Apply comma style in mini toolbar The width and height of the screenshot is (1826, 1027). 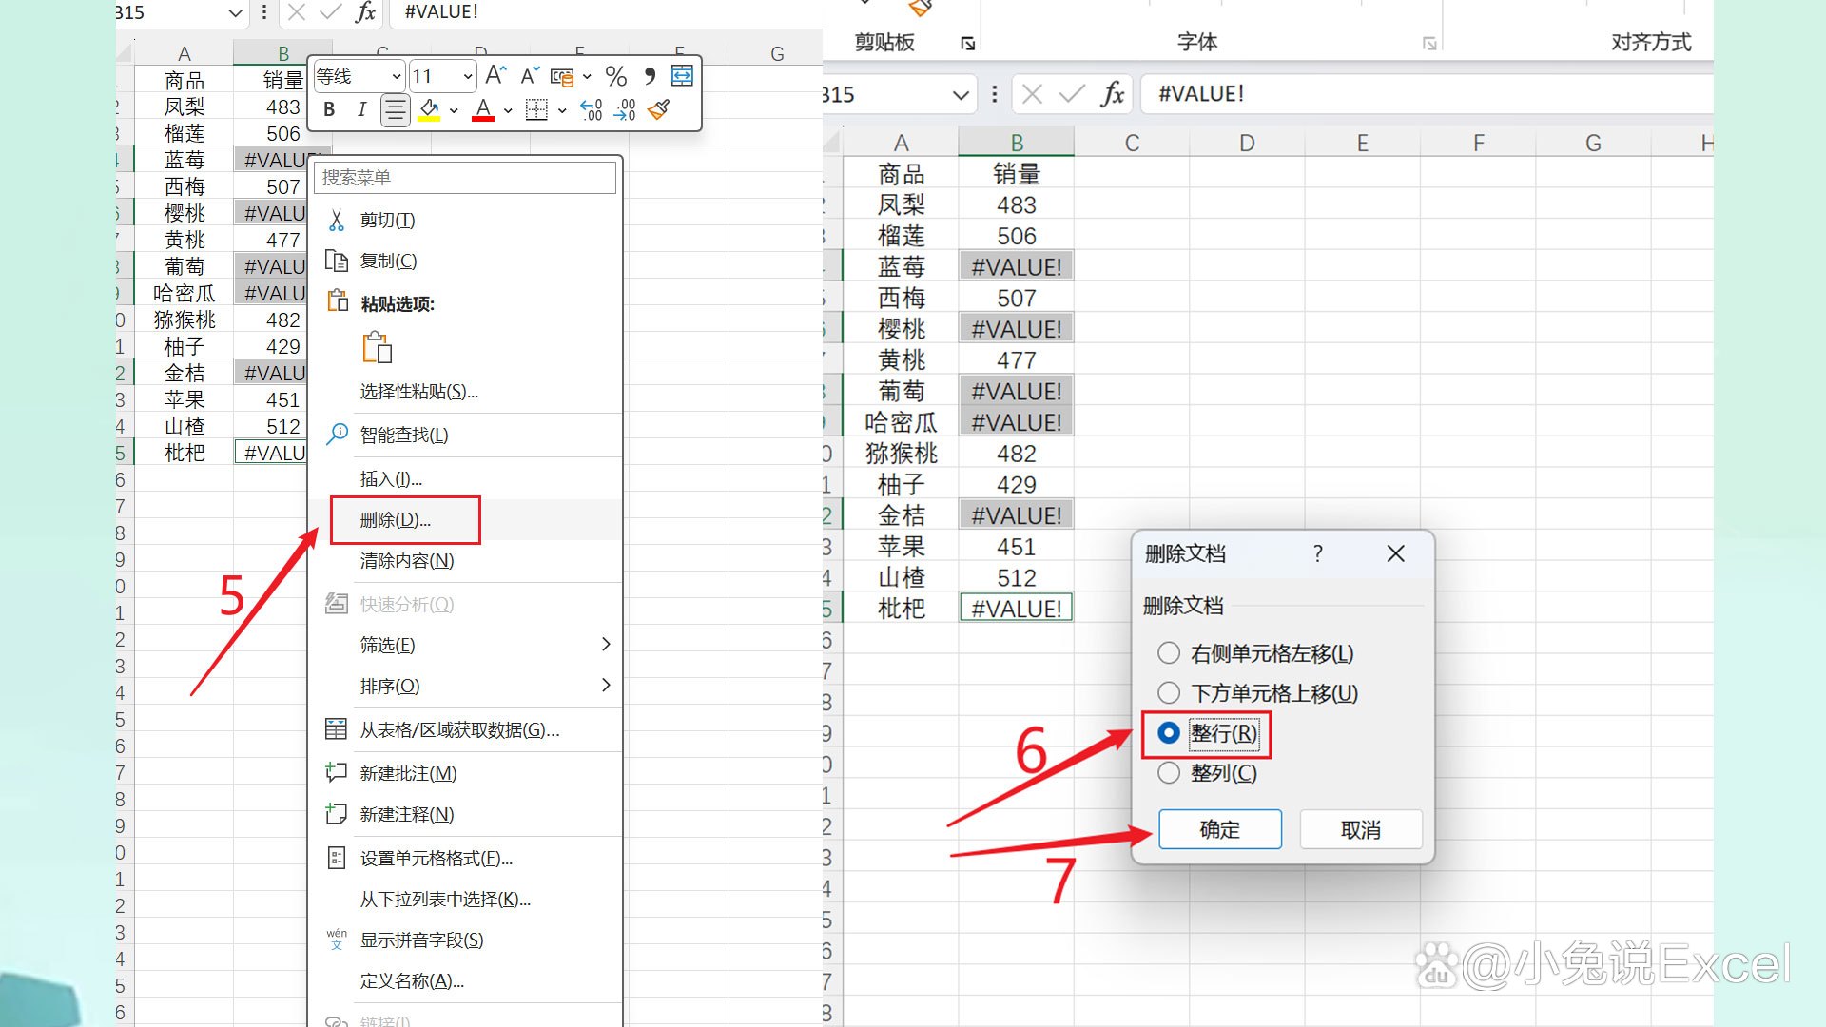650,76
